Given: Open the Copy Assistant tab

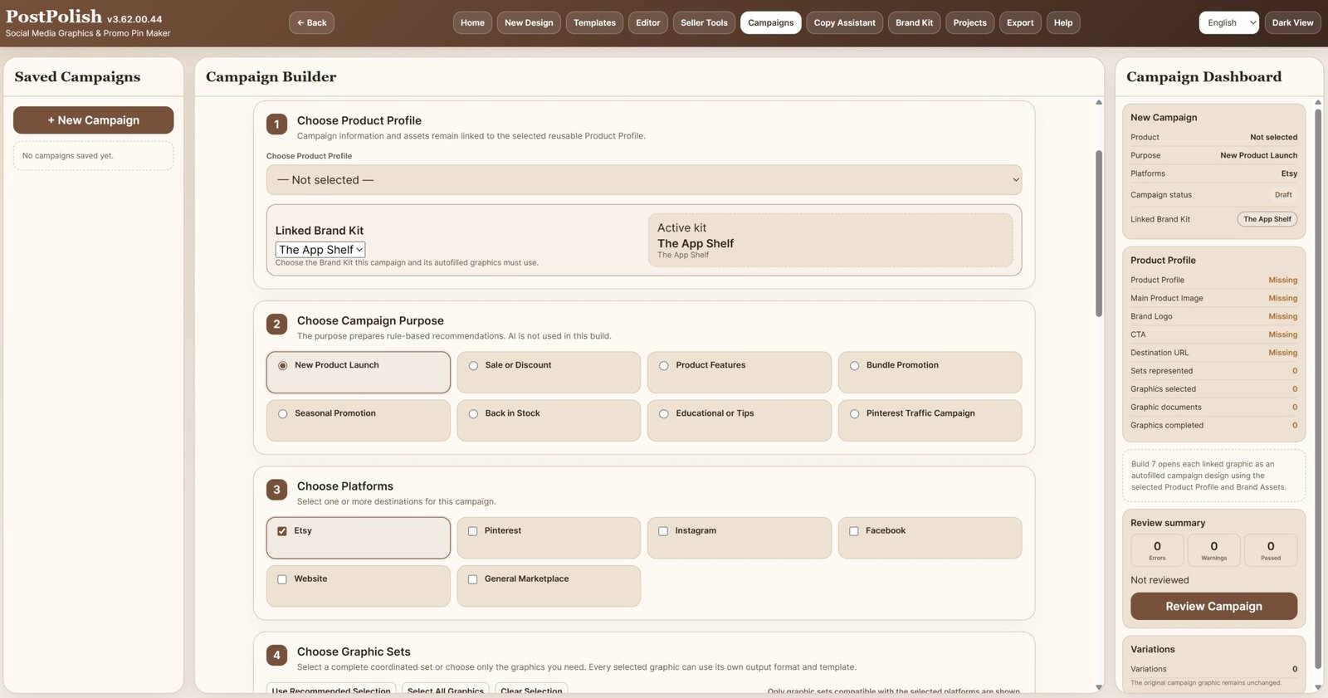Looking at the screenshot, I should (844, 22).
